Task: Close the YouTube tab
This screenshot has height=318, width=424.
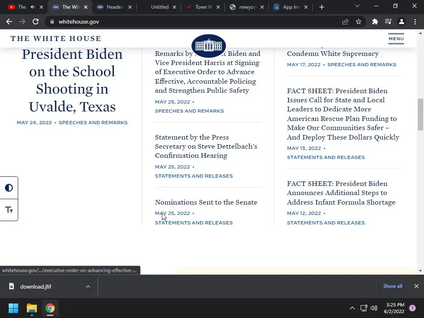Action: 41,7
